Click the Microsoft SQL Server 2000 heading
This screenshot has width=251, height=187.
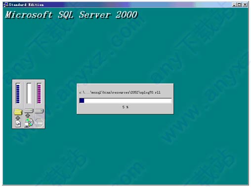click(x=71, y=15)
